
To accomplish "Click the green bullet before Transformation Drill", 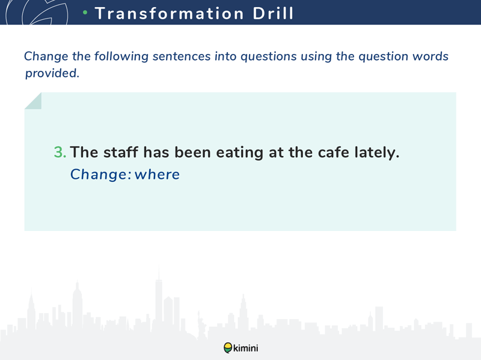I will [x=85, y=13].
